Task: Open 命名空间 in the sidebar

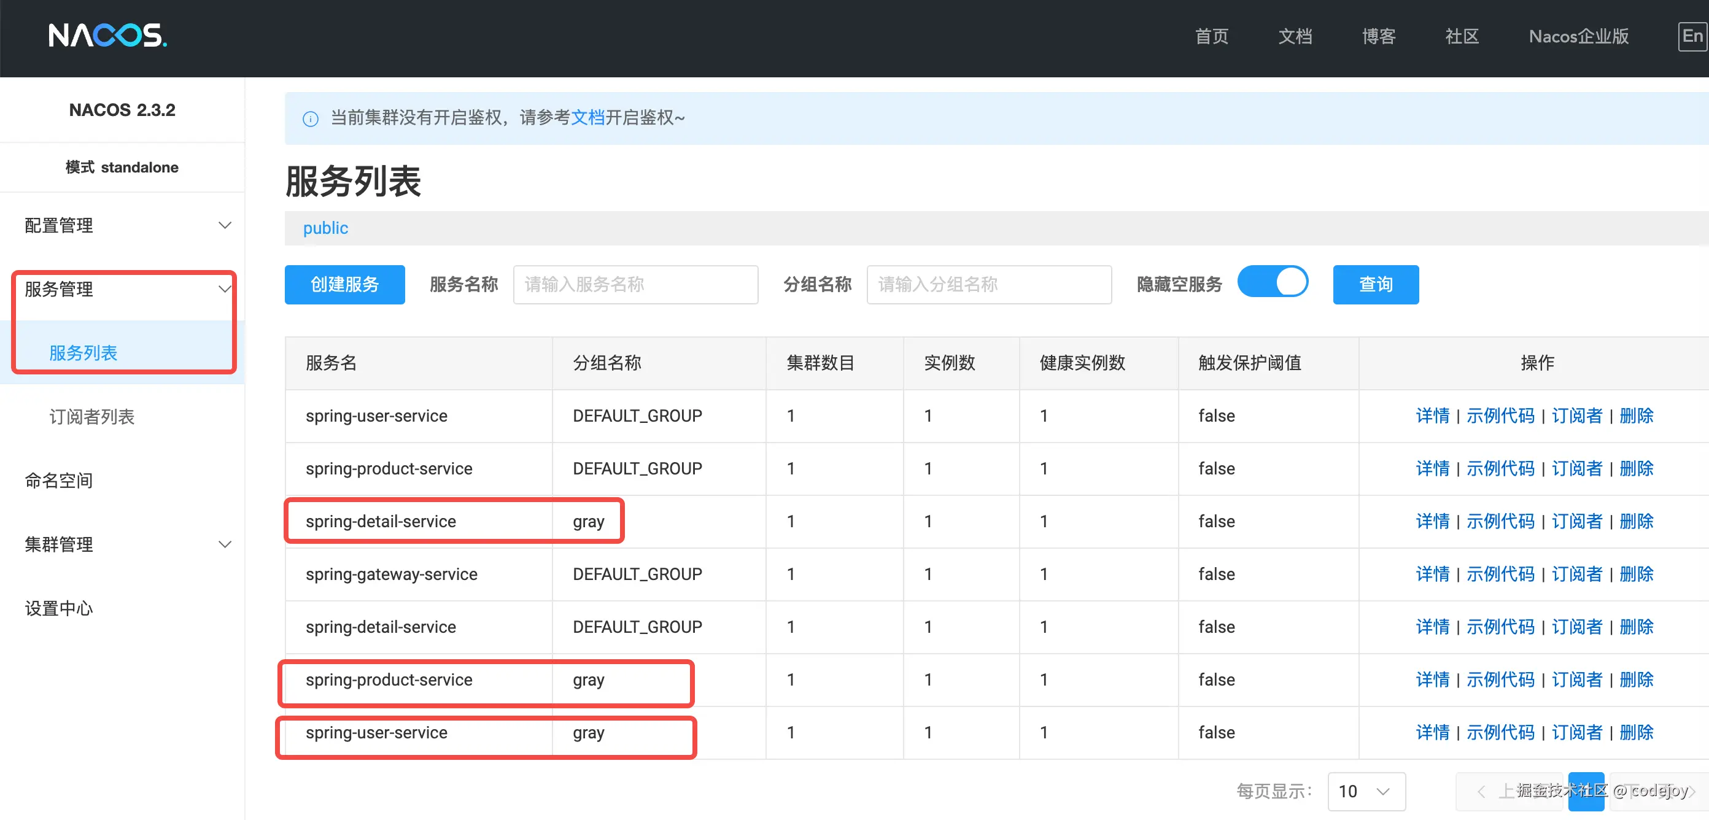Action: (58, 481)
